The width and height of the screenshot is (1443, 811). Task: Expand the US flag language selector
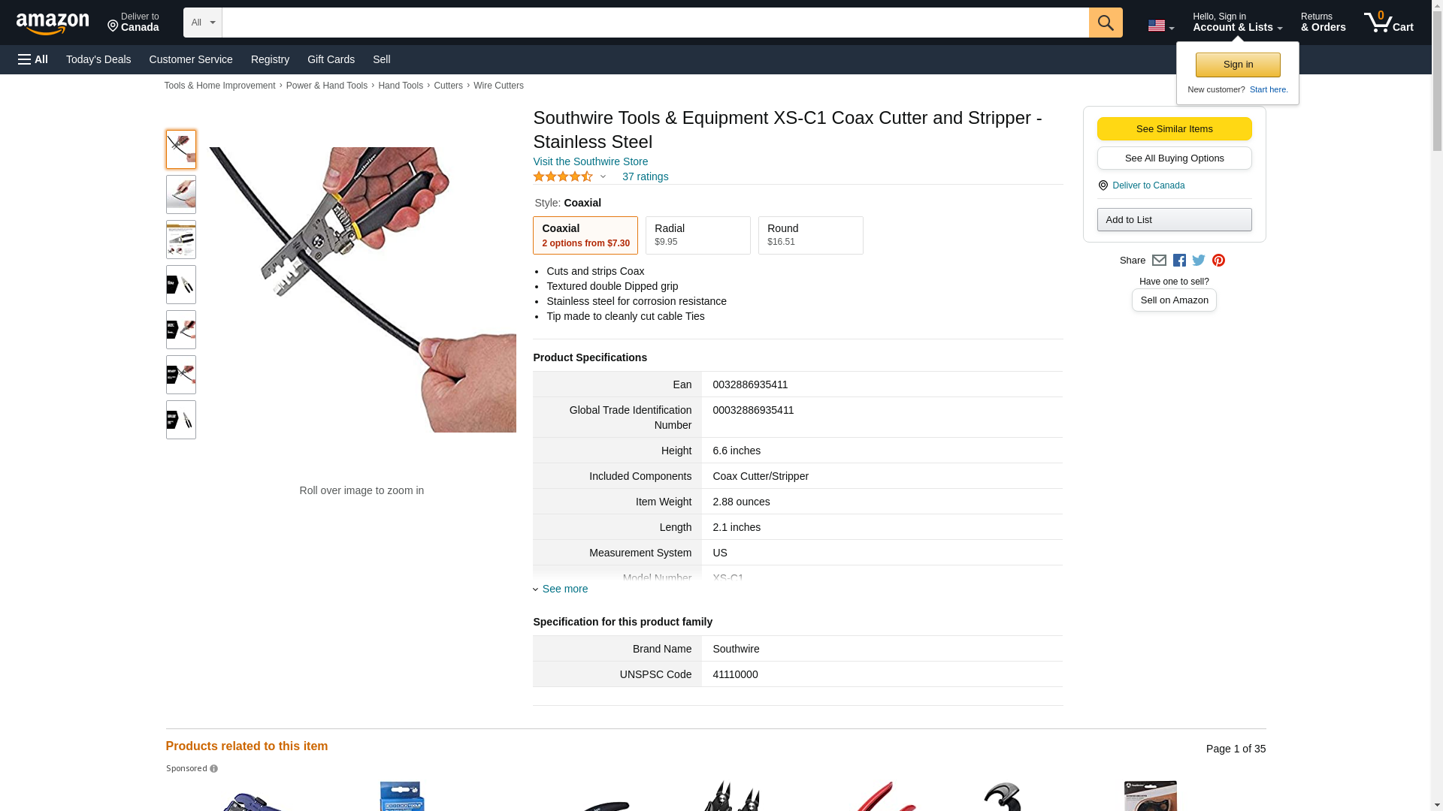1160,26
